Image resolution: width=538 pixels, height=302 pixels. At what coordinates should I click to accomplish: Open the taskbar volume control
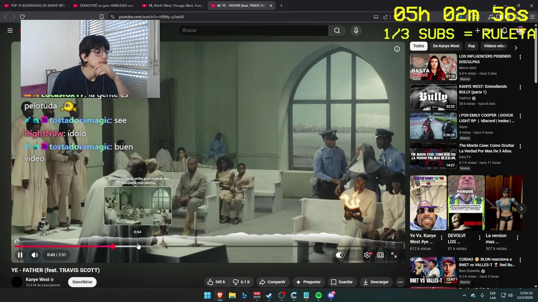510,295
